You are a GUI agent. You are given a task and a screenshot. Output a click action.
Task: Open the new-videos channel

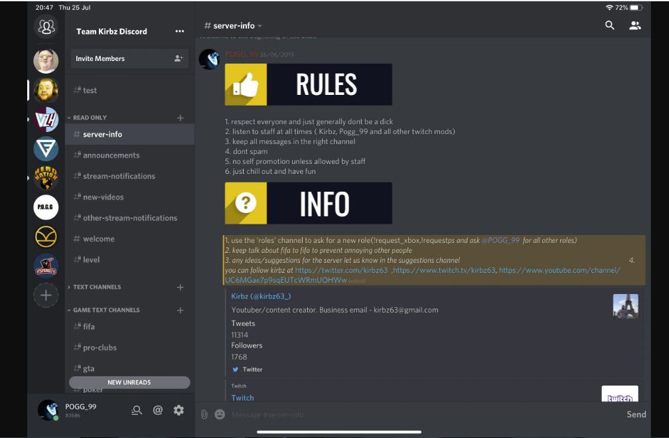129,197
